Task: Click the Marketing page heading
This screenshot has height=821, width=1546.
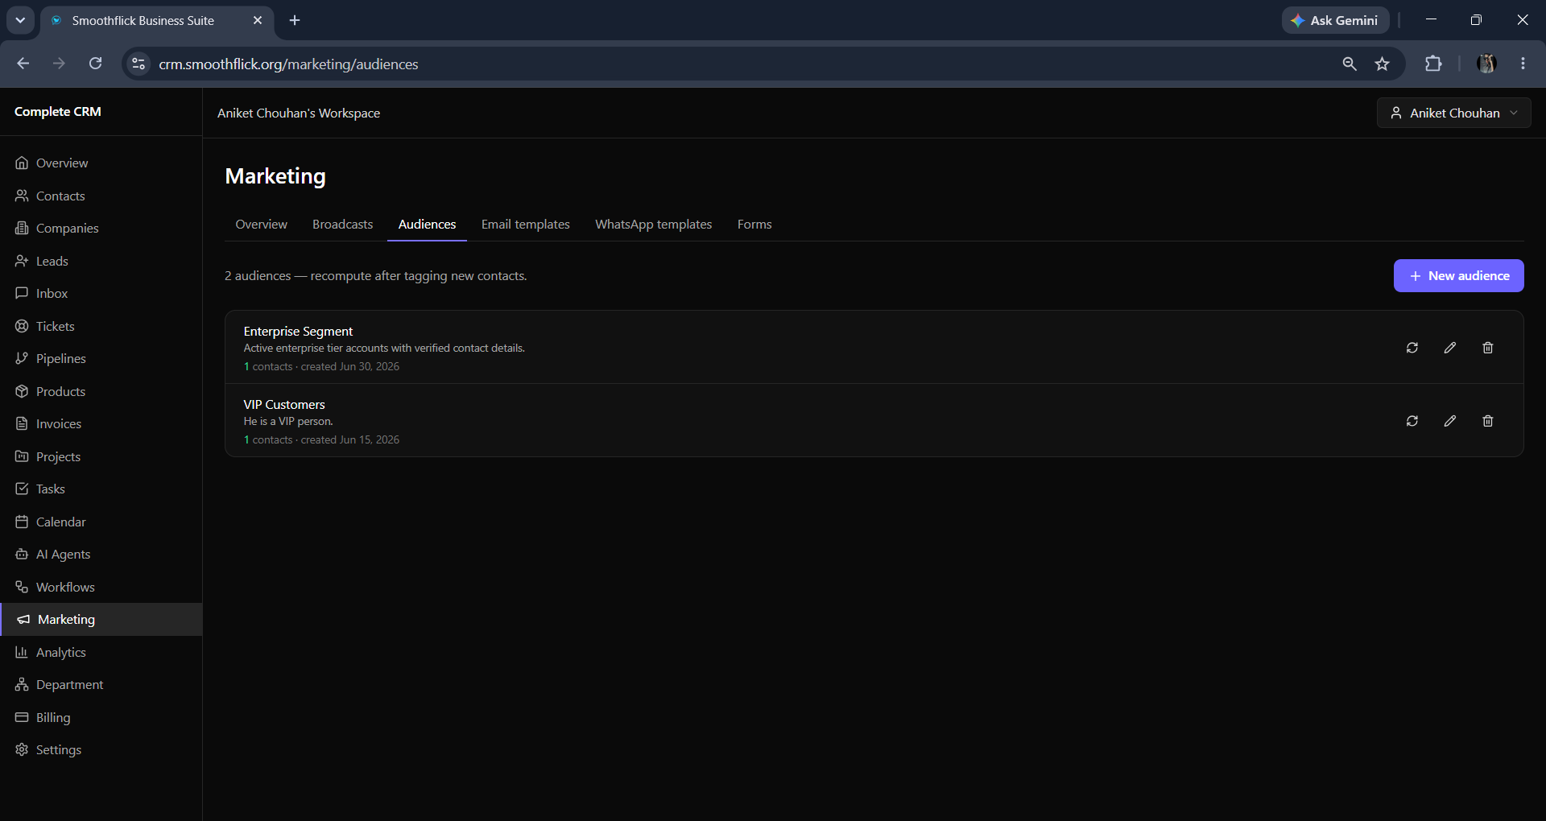Action: (275, 176)
